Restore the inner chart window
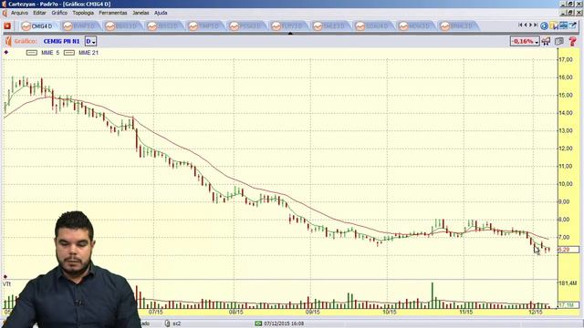The width and height of the screenshot is (584, 328). click(570, 13)
